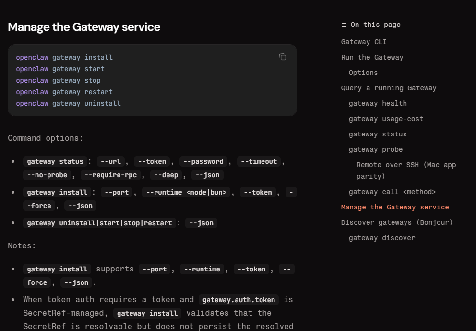Screen dimensions: 476x331
Task: Click the '--url' option chip
Action: 110,161
